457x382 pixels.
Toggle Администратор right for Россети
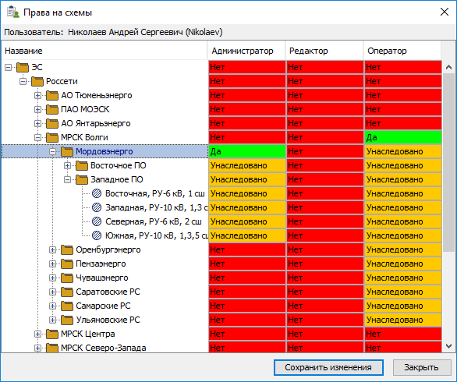pos(247,81)
